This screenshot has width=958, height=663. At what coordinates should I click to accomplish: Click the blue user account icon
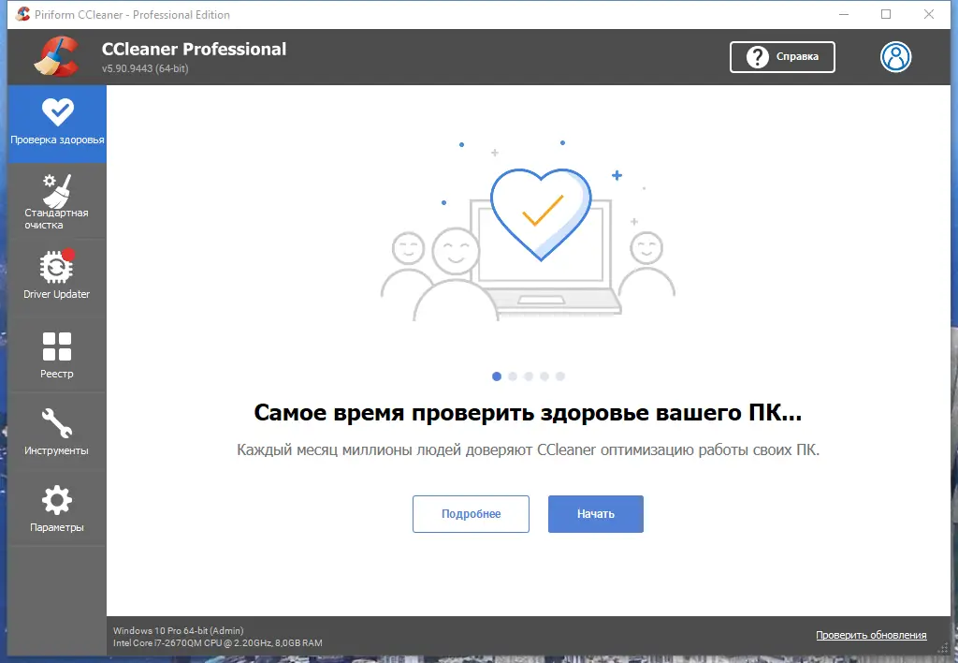coord(896,57)
